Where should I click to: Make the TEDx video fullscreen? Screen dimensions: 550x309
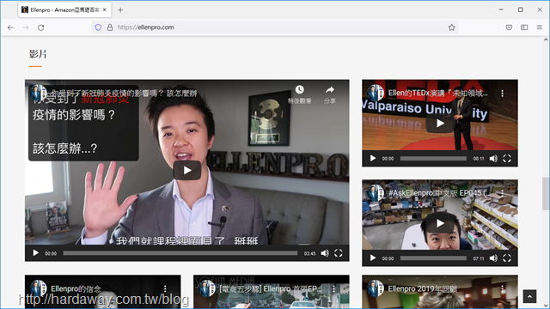[507, 158]
